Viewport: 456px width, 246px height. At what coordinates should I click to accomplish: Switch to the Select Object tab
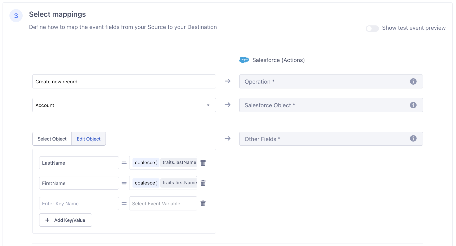click(52, 139)
